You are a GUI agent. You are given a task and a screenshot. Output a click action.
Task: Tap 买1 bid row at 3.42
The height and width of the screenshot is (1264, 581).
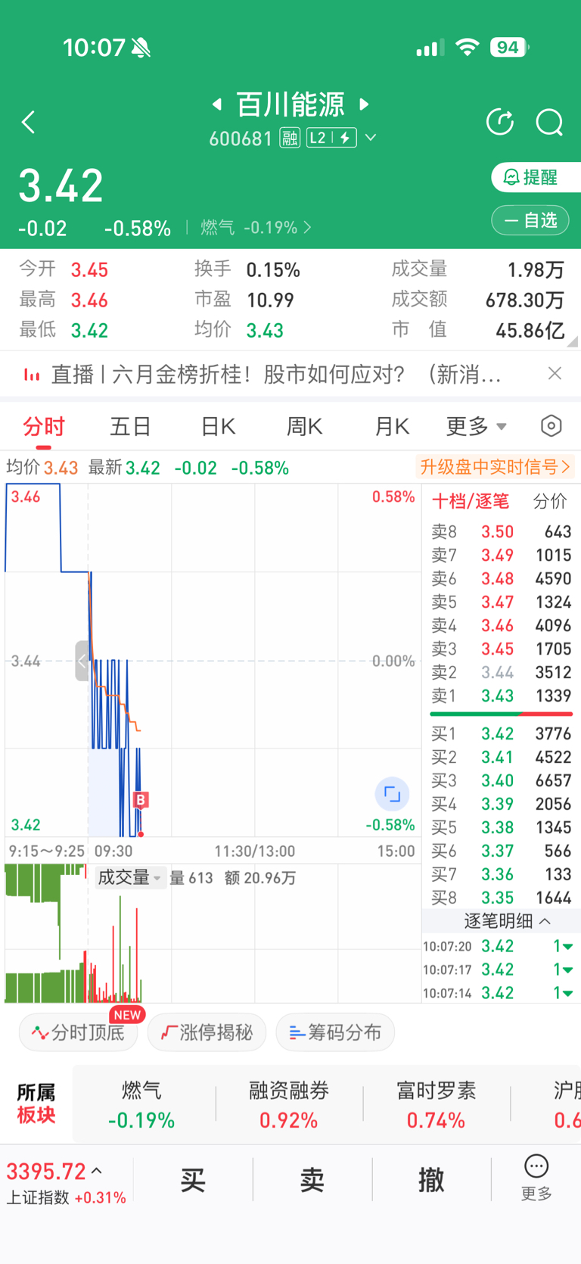[501, 733]
